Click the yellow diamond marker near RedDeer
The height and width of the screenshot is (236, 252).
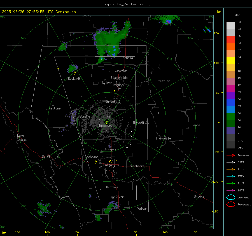click(x=115, y=91)
